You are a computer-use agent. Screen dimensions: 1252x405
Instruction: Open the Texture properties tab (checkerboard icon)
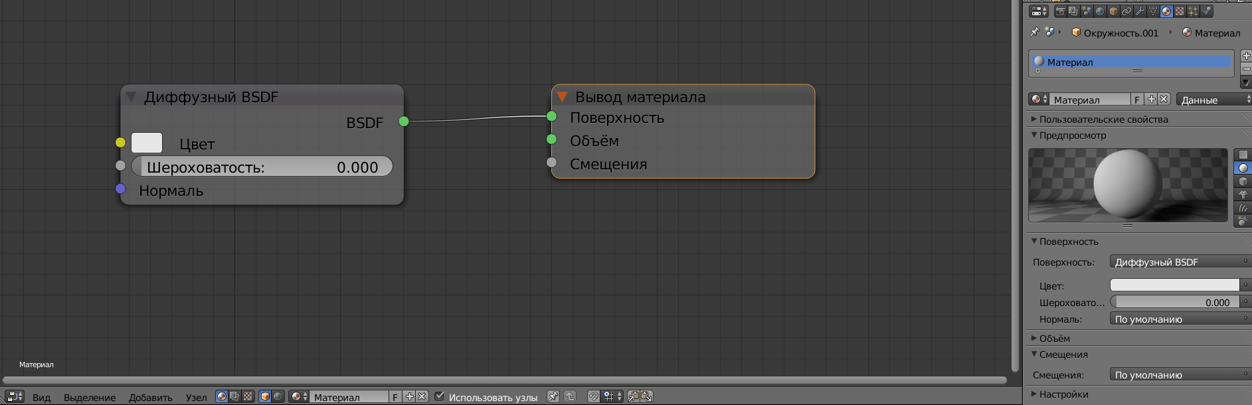click(x=1180, y=11)
